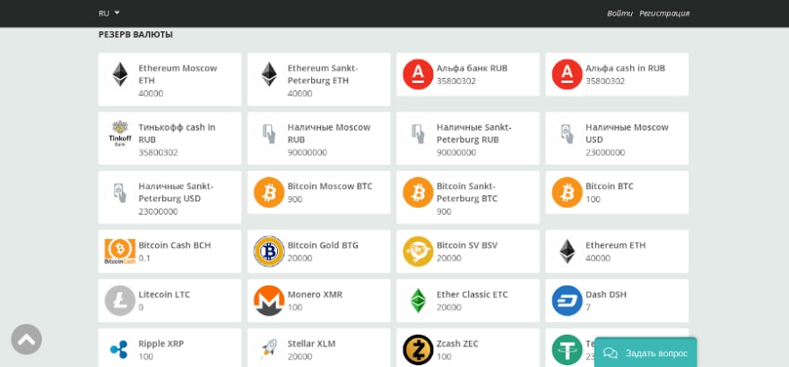The height and width of the screenshot is (367, 789).
Task: Click the Bitcoin Gold BTG title
Action: pos(323,245)
